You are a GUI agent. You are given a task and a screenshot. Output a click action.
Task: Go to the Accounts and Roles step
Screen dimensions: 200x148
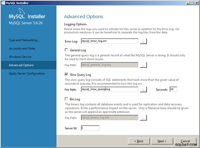point(22,49)
